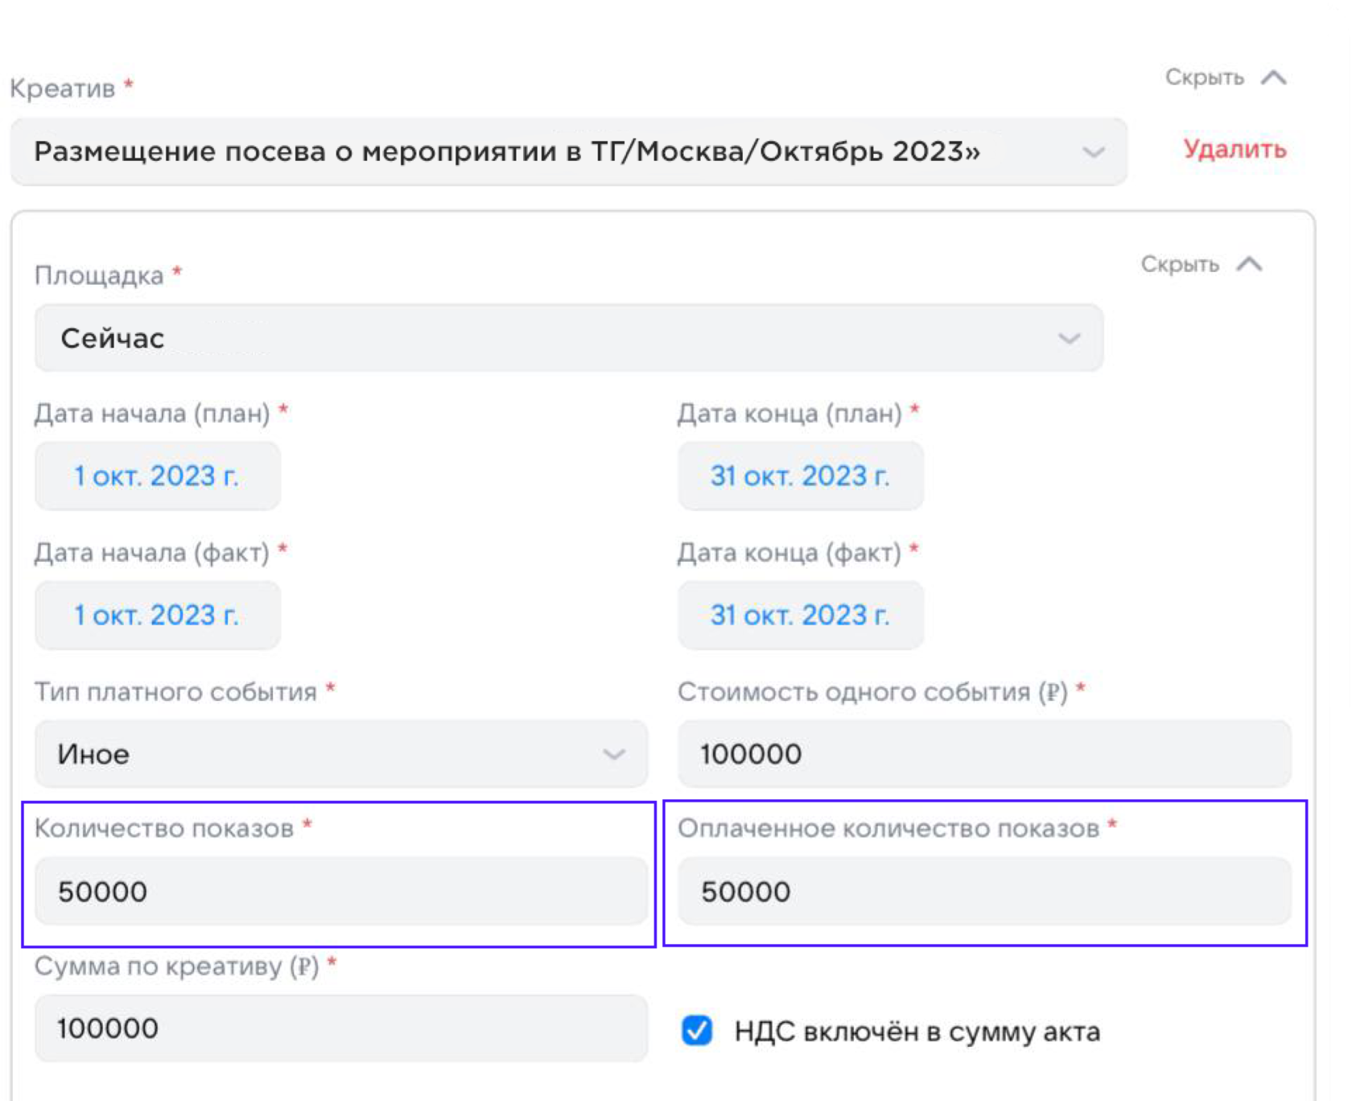1352x1101 pixels.
Task: Click chevron arrow in Креатив dropdown
Action: click(x=1093, y=152)
